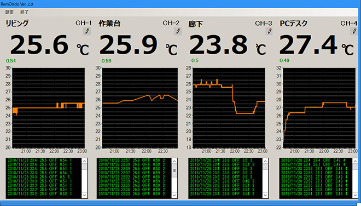Click the 廊下 temperature graph
361x206 pixels.
[229, 108]
